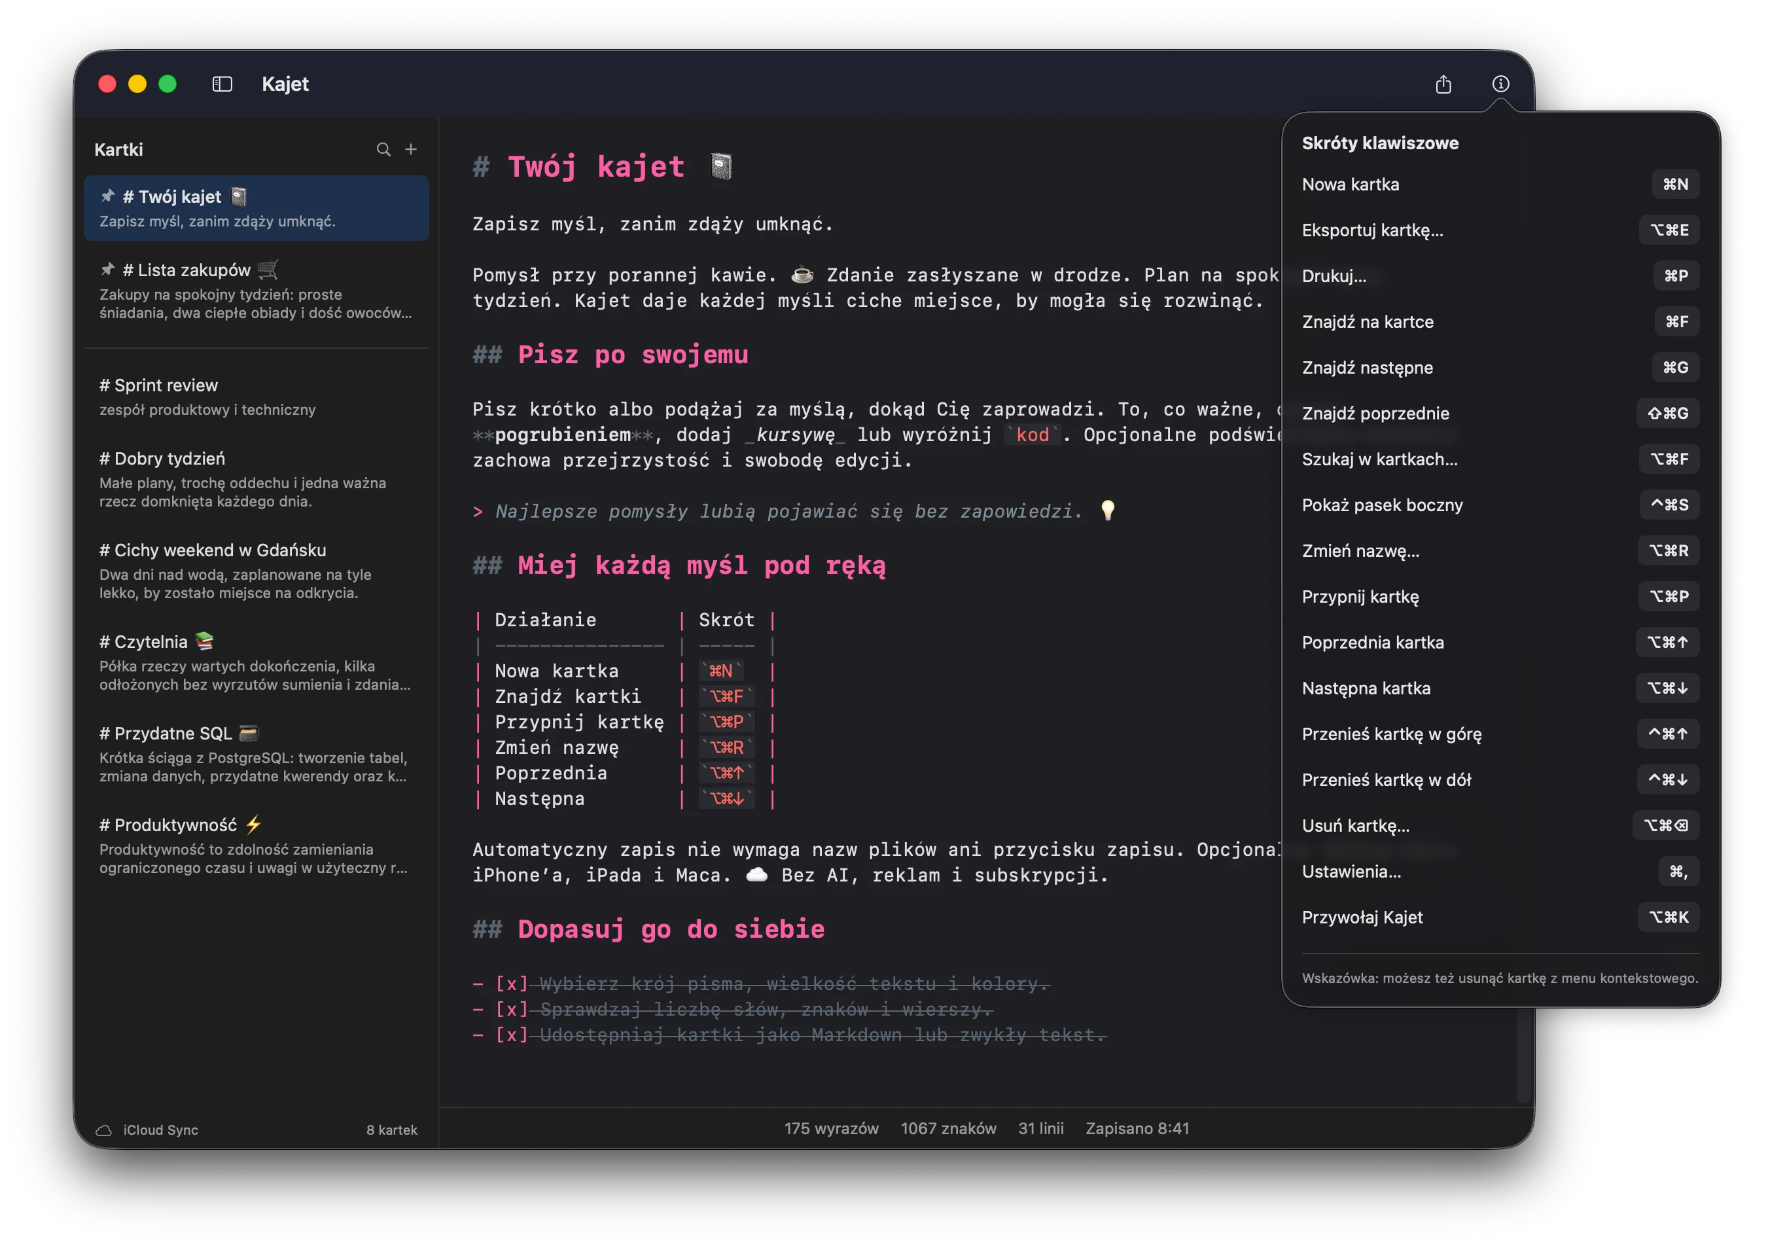Toggle the sidebar panel icon
Image resolution: width=1768 pixels, height=1246 pixels.
click(222, 84)
